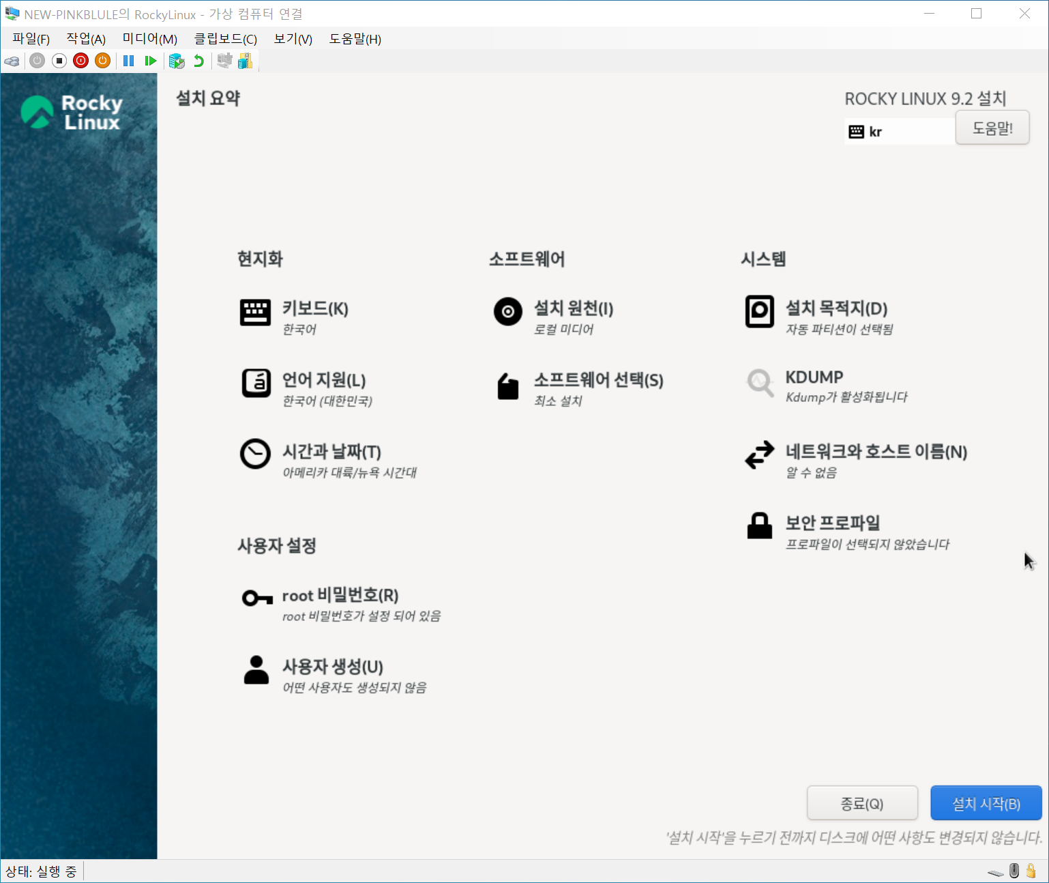Viewport: 1049px width, 883px height.
Task: Open the 클립보드(C) menu
Action: [226, 39]
